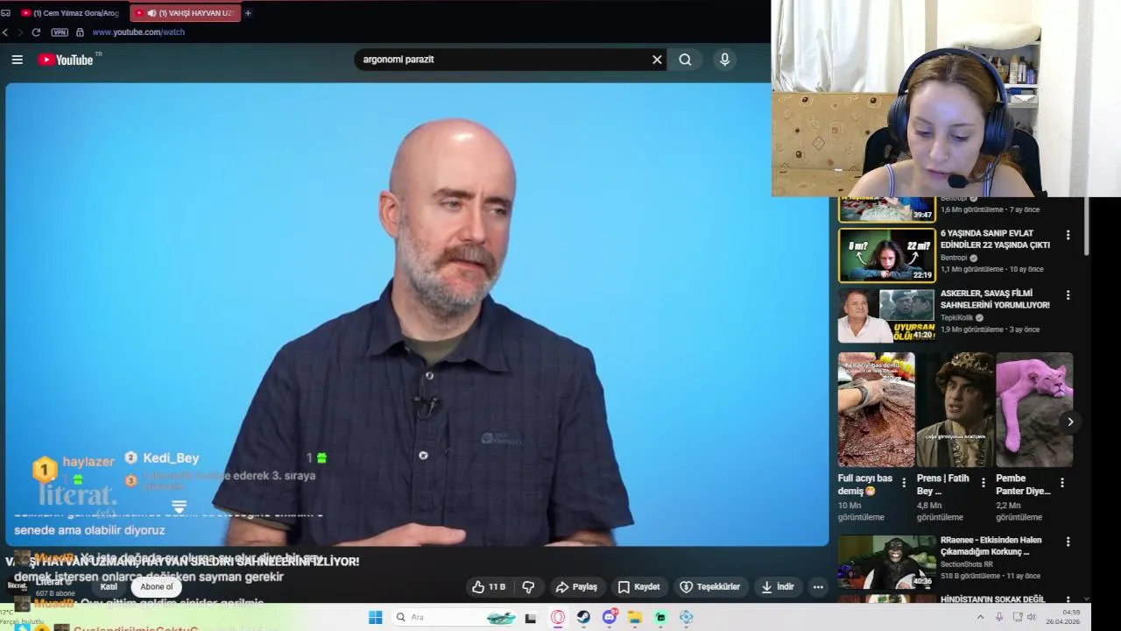Open the green app taskbar icon
Image resolution: width=1121 pixels, height=631 pixels.
(660, 617)
